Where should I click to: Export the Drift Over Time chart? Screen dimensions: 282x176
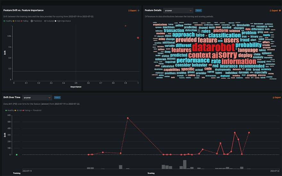click(276, 97)
